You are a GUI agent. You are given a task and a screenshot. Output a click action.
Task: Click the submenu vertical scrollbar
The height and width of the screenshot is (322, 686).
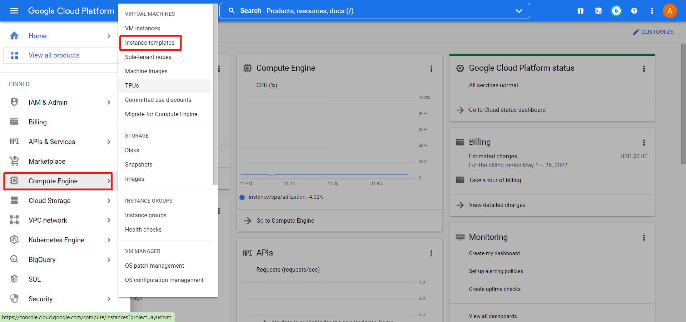pyautogui.click(x=215, y=94)
